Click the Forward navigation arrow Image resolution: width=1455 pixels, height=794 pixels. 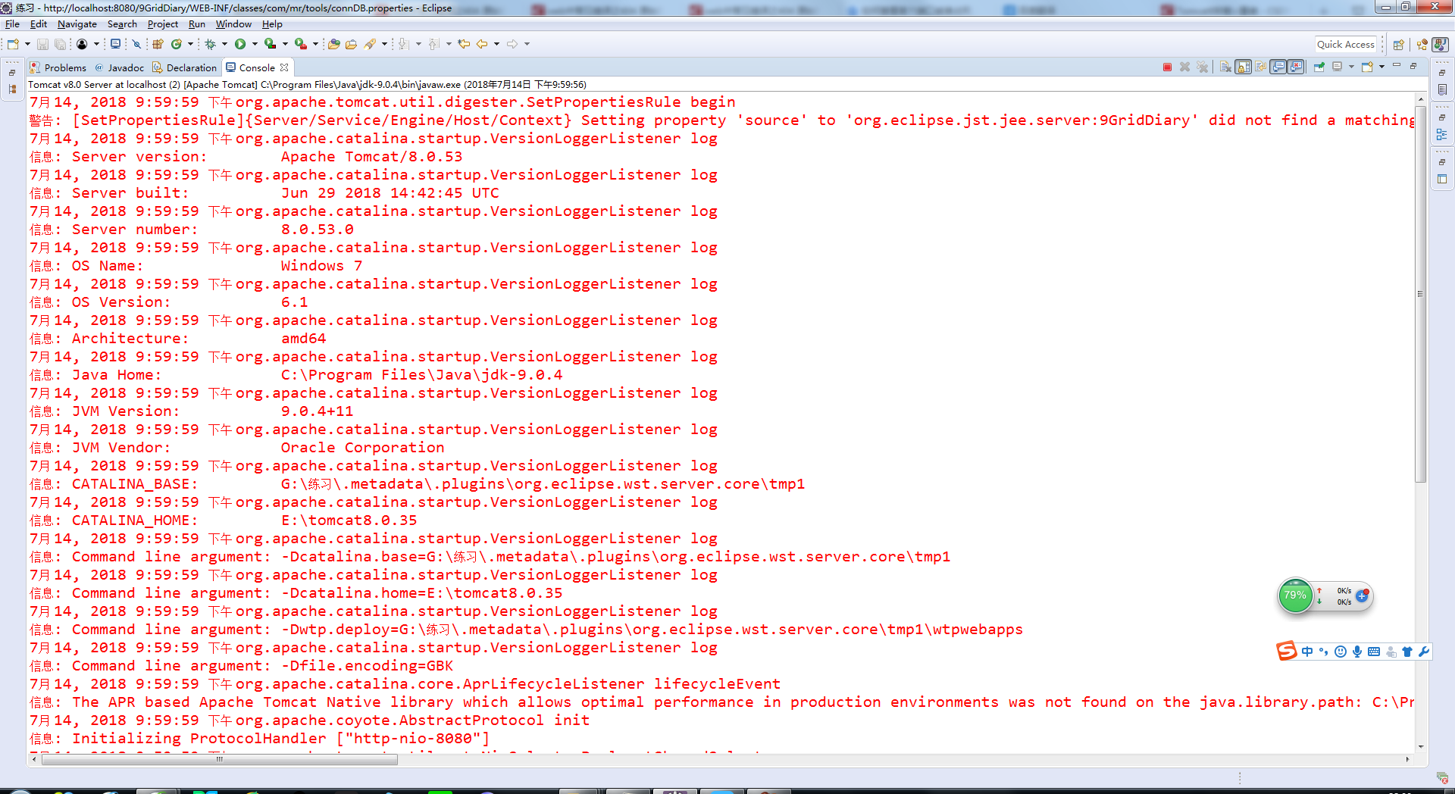512,44
